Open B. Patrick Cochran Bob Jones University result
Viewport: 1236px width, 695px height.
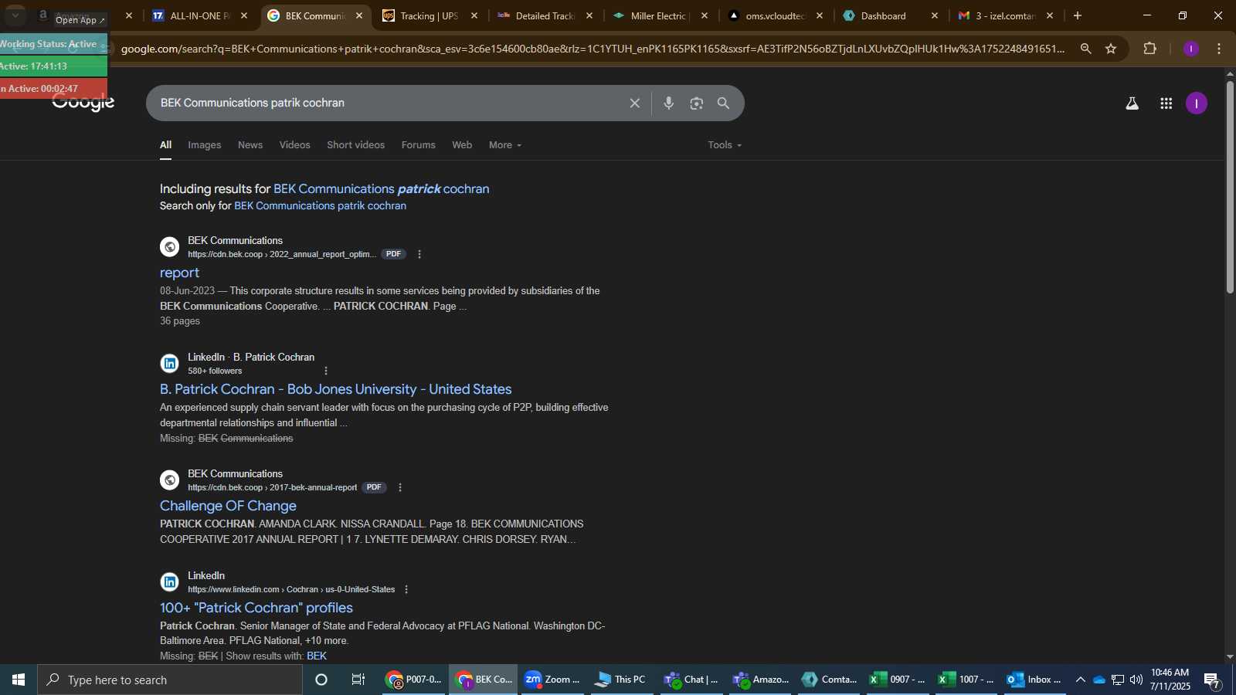point(336,389)
